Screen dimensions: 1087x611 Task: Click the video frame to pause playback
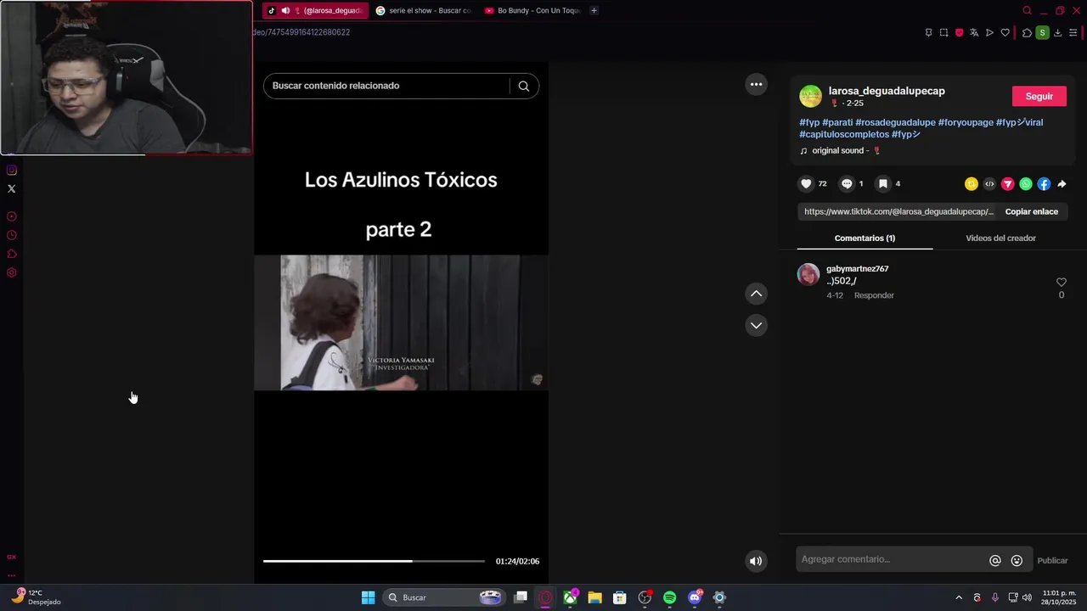[x=401, y=322]
